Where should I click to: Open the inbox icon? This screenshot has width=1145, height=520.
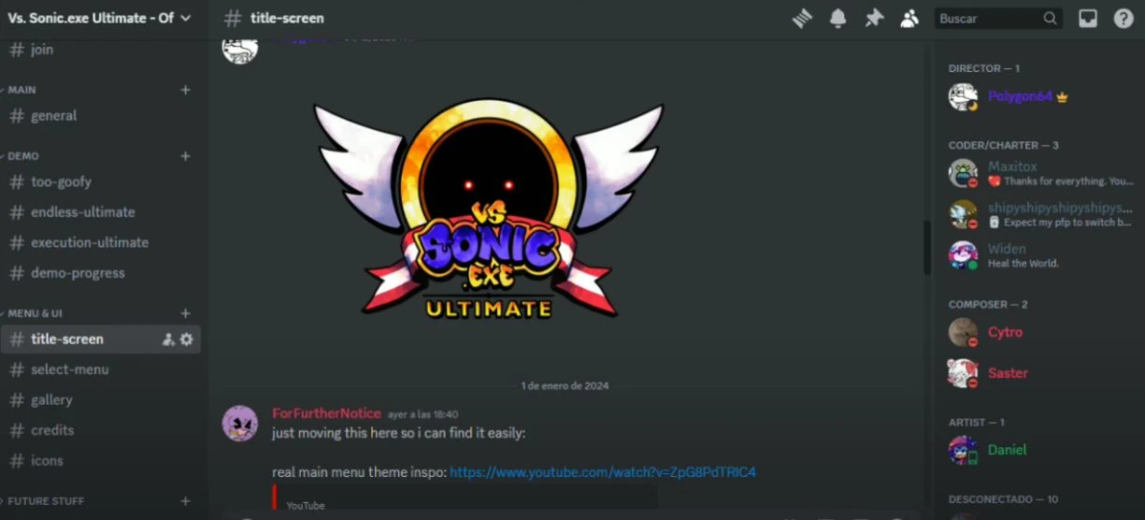point(1088,18)
